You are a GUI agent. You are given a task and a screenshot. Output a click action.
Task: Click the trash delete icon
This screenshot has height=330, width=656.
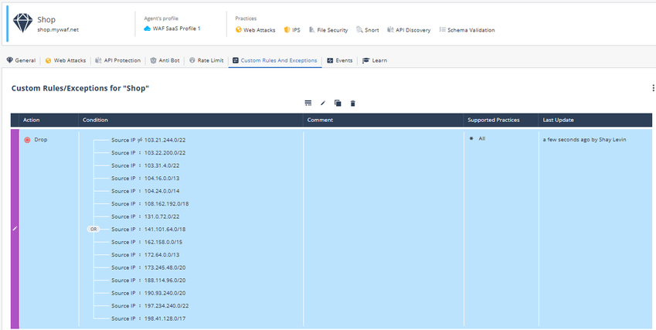tap(352, 103)
